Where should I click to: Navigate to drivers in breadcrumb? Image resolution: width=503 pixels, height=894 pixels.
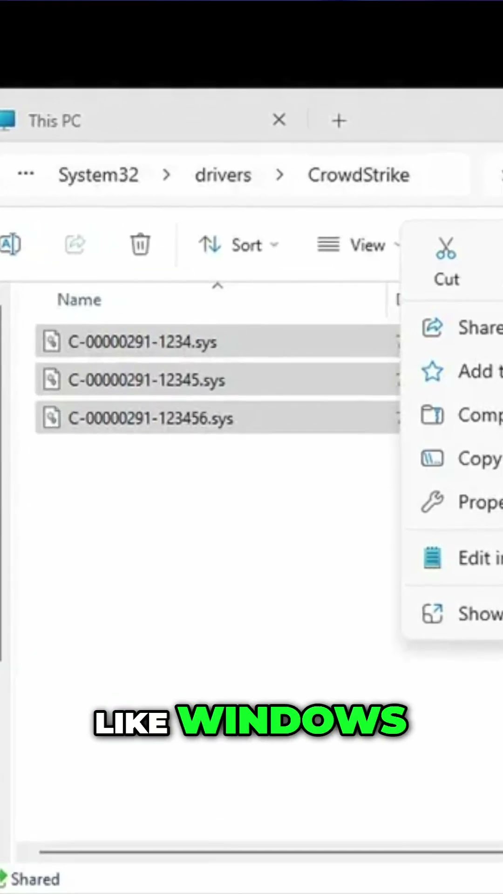tap(223, 175)
